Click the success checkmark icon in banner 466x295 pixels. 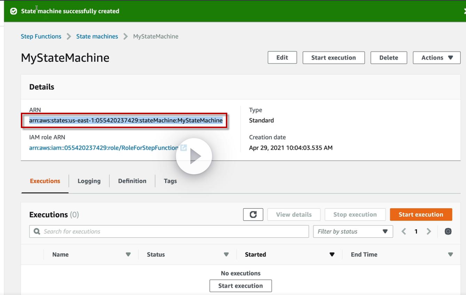pyautogui.click(x=14, y=11)
